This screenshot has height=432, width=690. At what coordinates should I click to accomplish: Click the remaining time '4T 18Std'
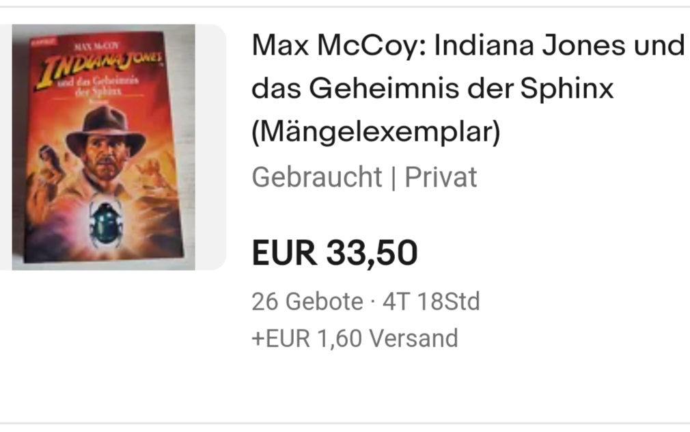431,301
